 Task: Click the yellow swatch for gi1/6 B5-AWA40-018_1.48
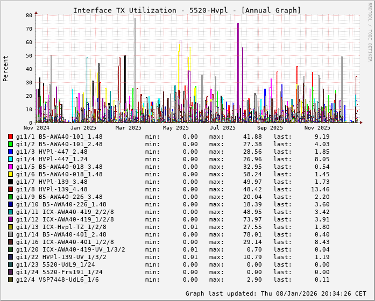point(11,174)
